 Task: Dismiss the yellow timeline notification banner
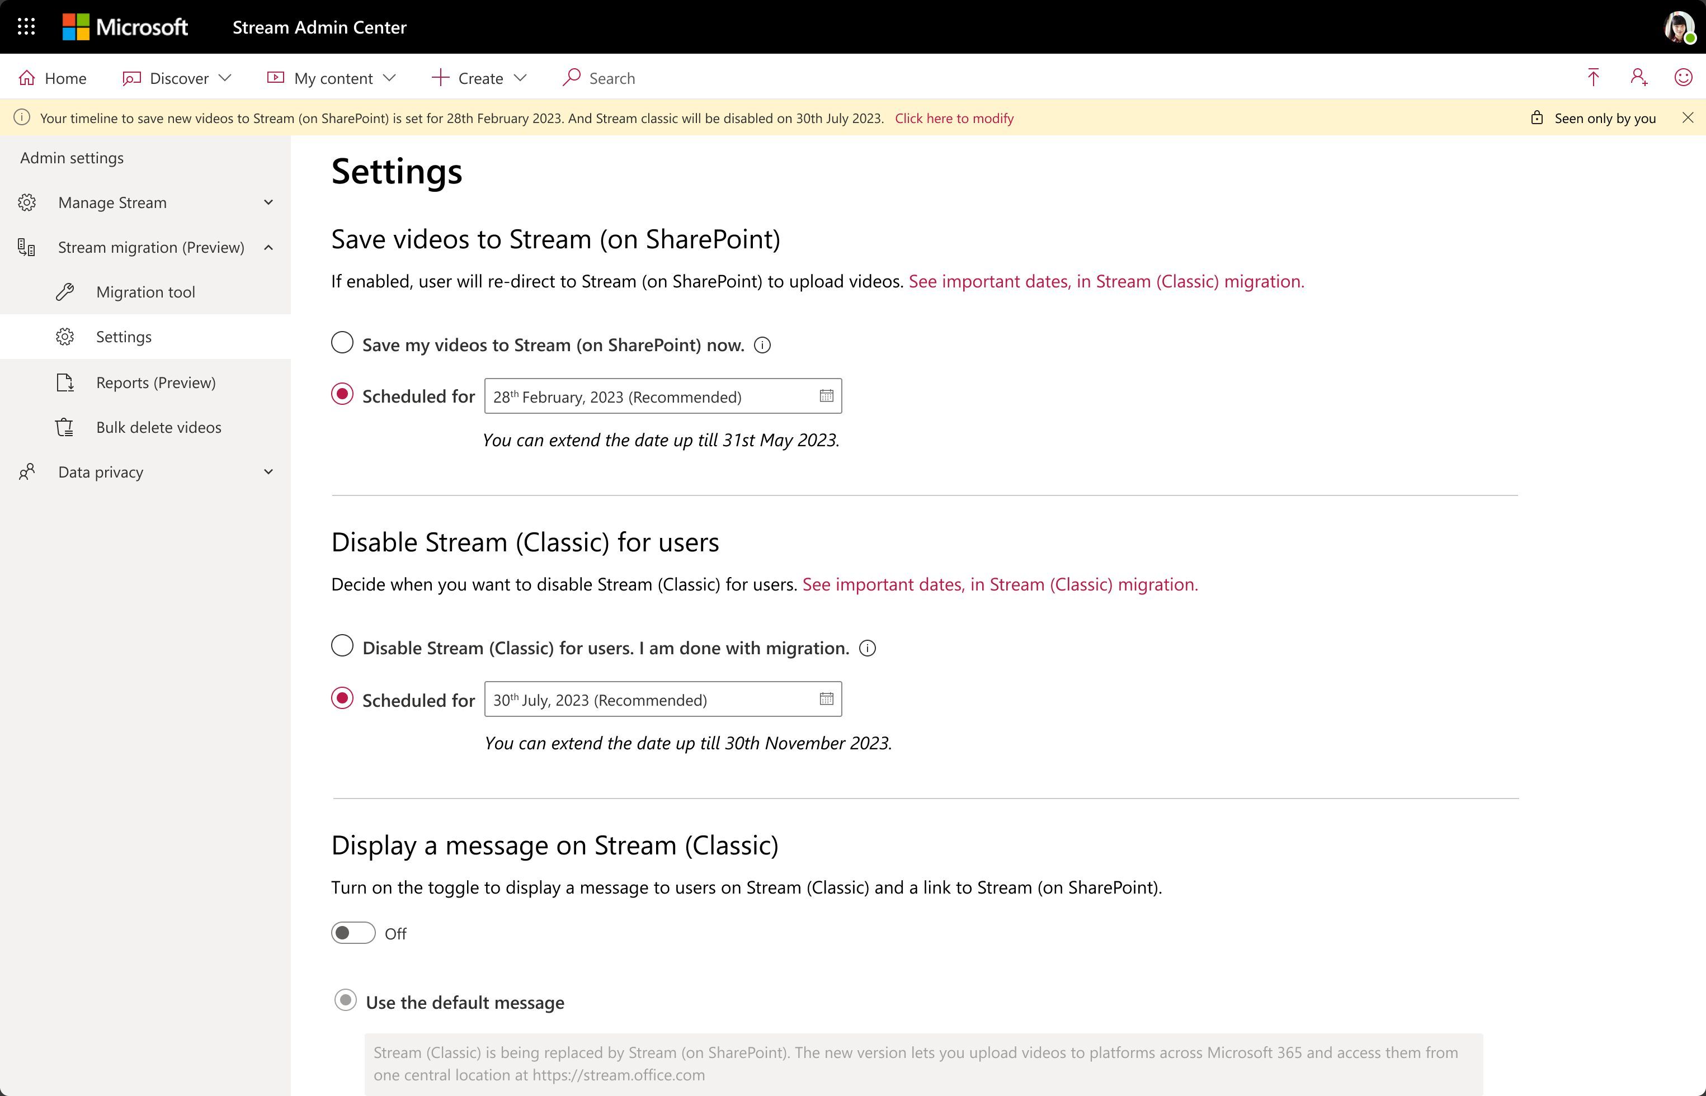pos(1688,118)
